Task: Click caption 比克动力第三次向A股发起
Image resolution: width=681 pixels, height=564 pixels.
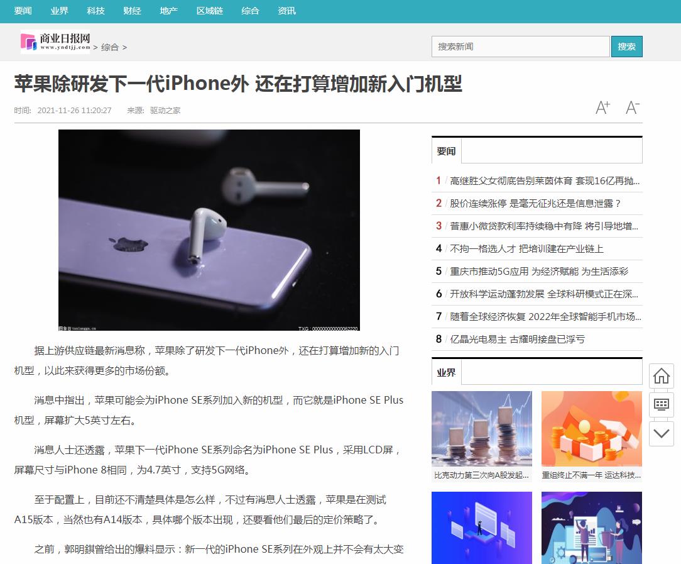Action: (481, 475)
